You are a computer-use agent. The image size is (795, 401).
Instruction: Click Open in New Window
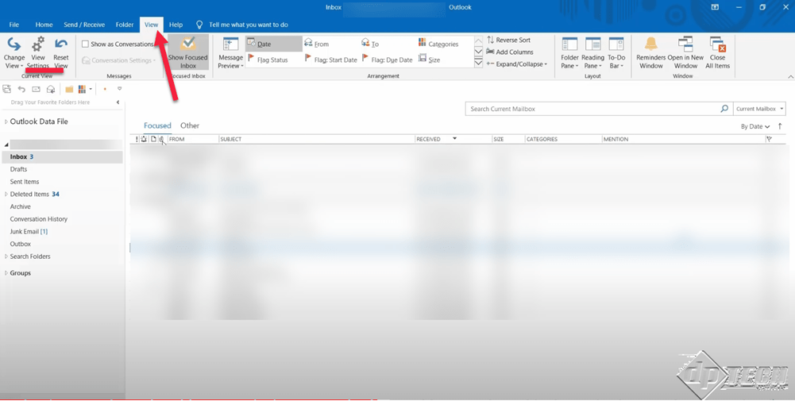click(x=685, y=53)
